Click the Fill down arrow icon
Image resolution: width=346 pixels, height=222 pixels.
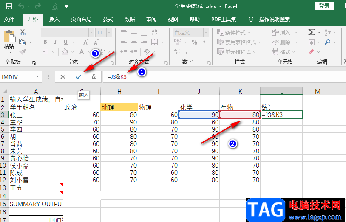pos(311,42)
